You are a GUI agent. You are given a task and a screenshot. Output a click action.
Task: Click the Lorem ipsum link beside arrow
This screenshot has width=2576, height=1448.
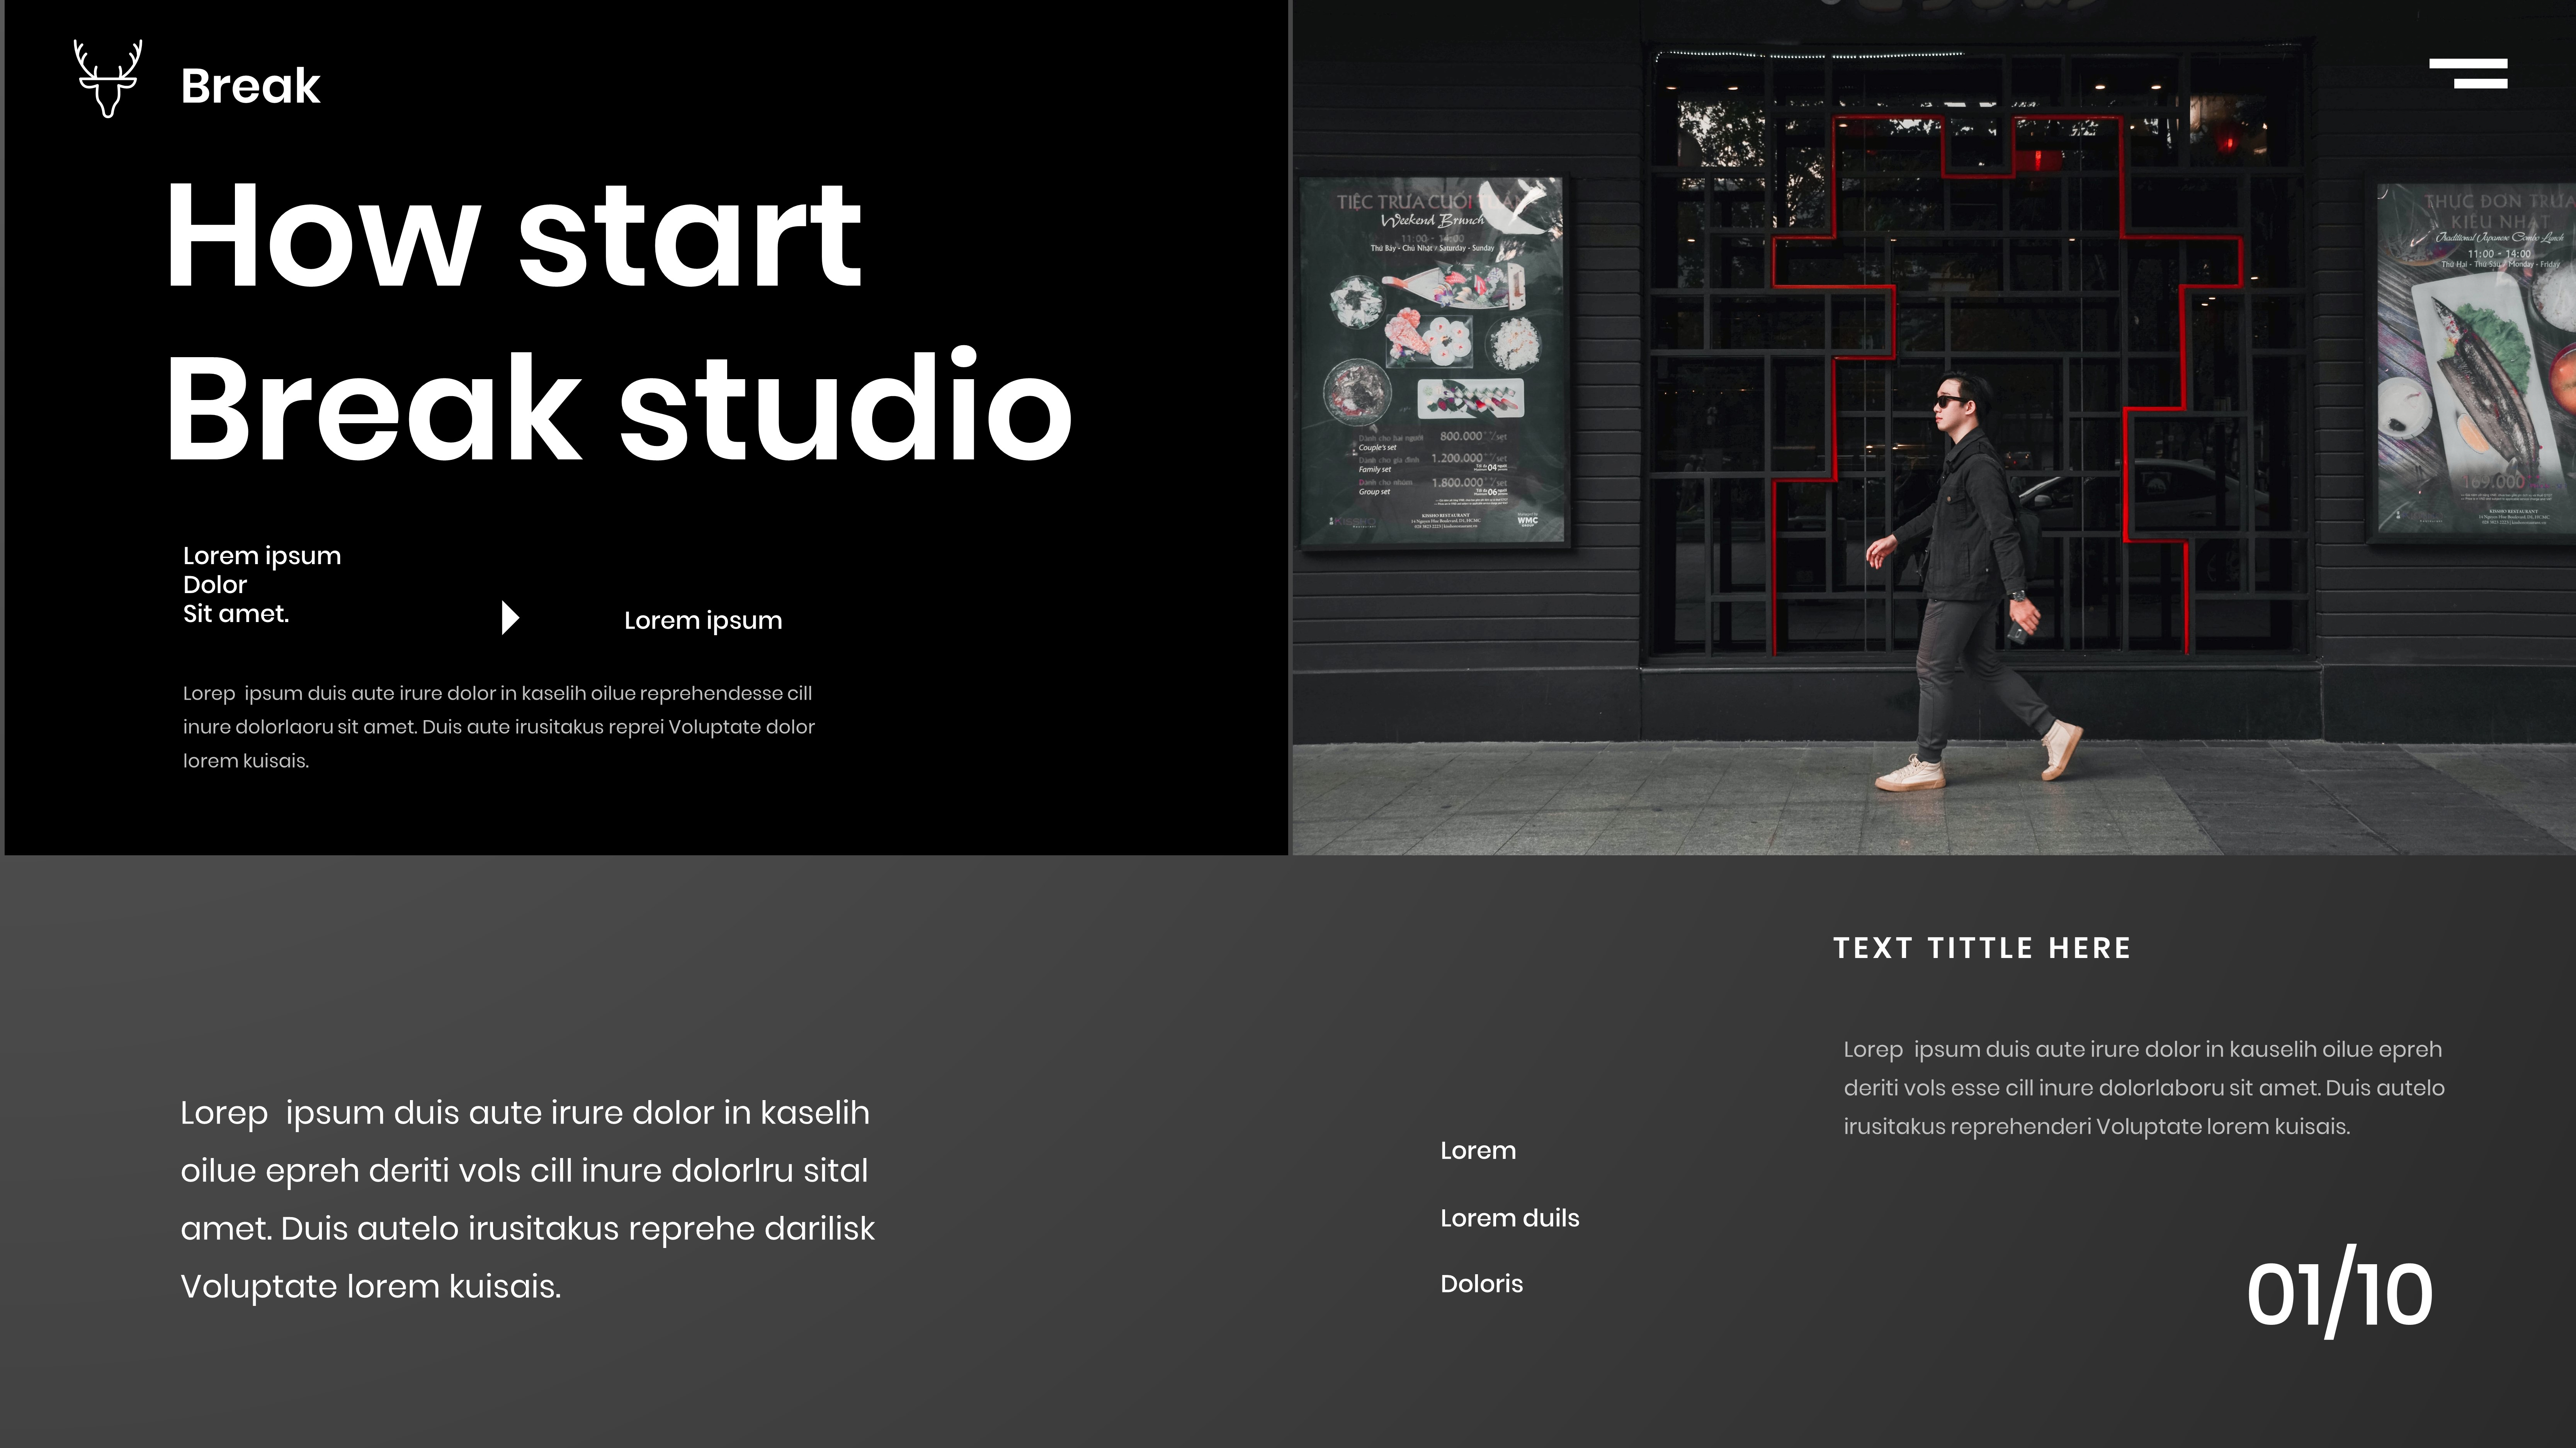pyautogui.click(x=703, y=621)
